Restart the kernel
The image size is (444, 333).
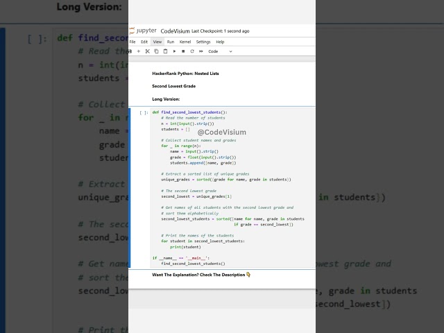192,51
